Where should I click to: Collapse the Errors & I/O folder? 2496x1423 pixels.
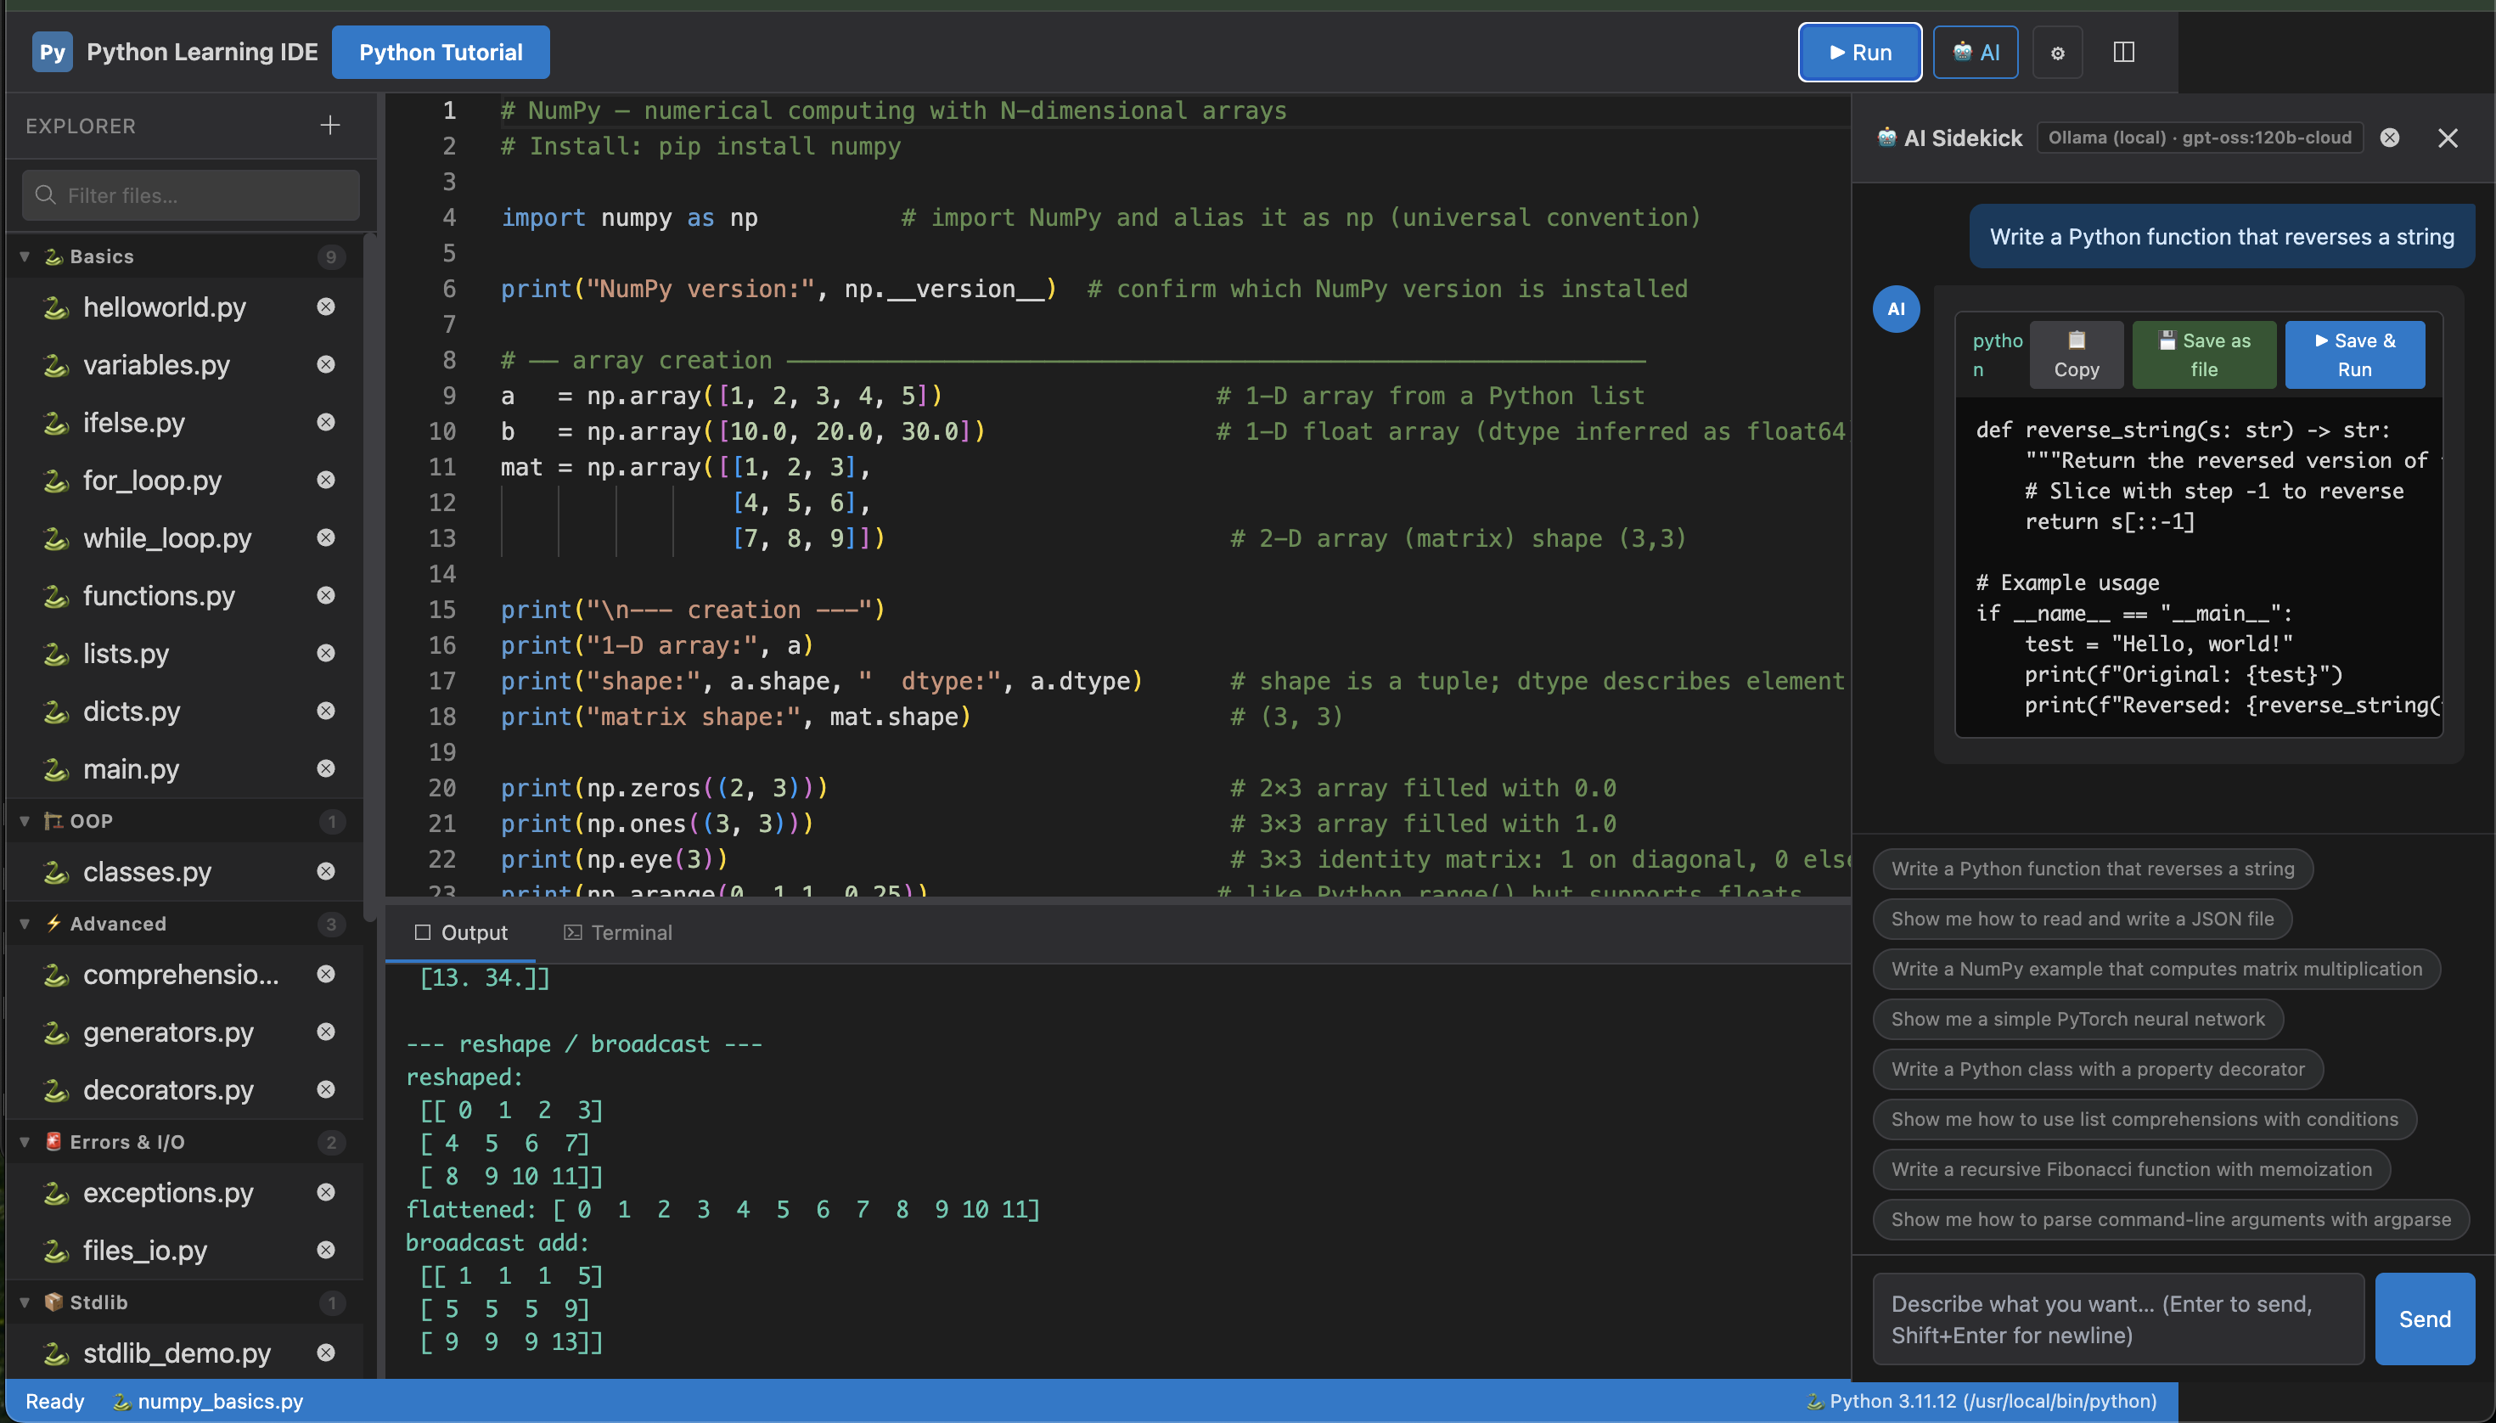tap(25, 1141)
